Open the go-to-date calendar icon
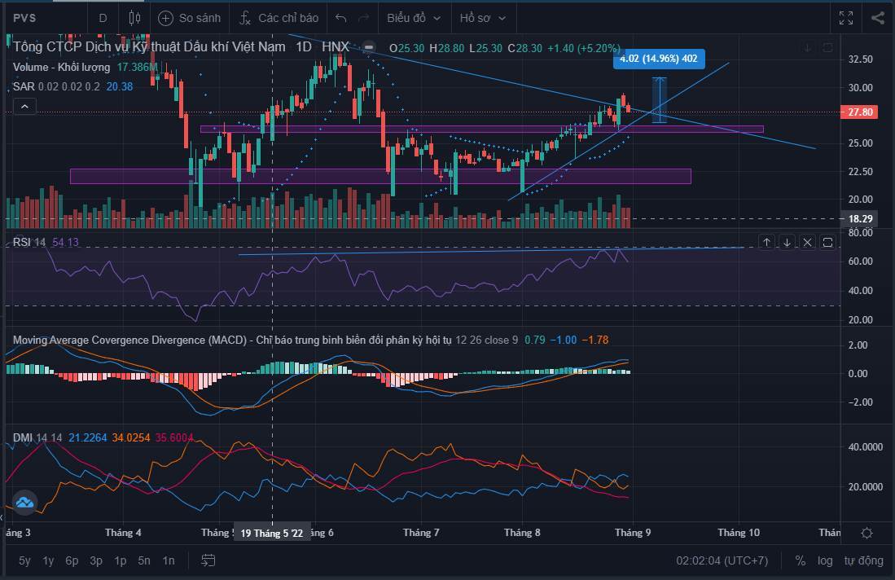Screen dimensions: 895x580 click(208, 560)
